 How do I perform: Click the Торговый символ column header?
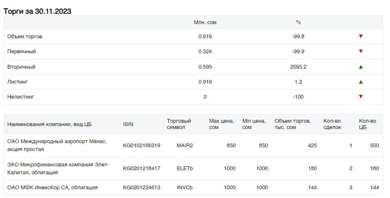tap(179, 124)
